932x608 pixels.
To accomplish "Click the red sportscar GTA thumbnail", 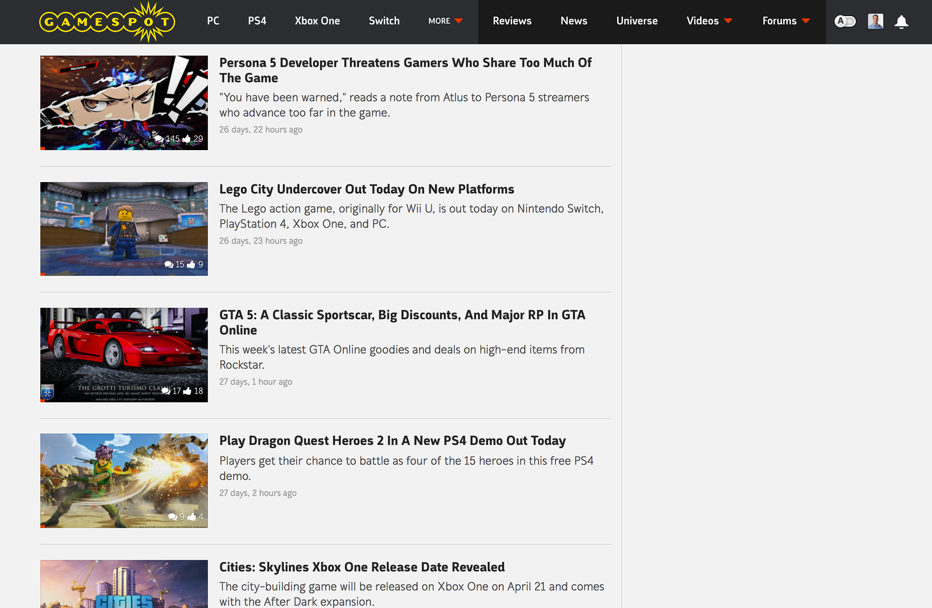I will 124,355.
